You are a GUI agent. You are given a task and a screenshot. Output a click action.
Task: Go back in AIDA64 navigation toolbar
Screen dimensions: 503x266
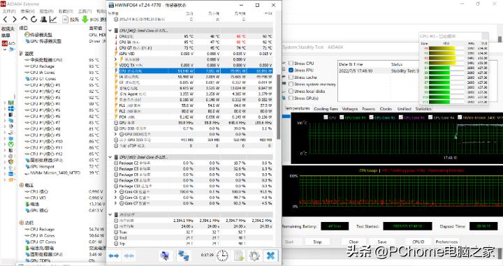[5, 20]
